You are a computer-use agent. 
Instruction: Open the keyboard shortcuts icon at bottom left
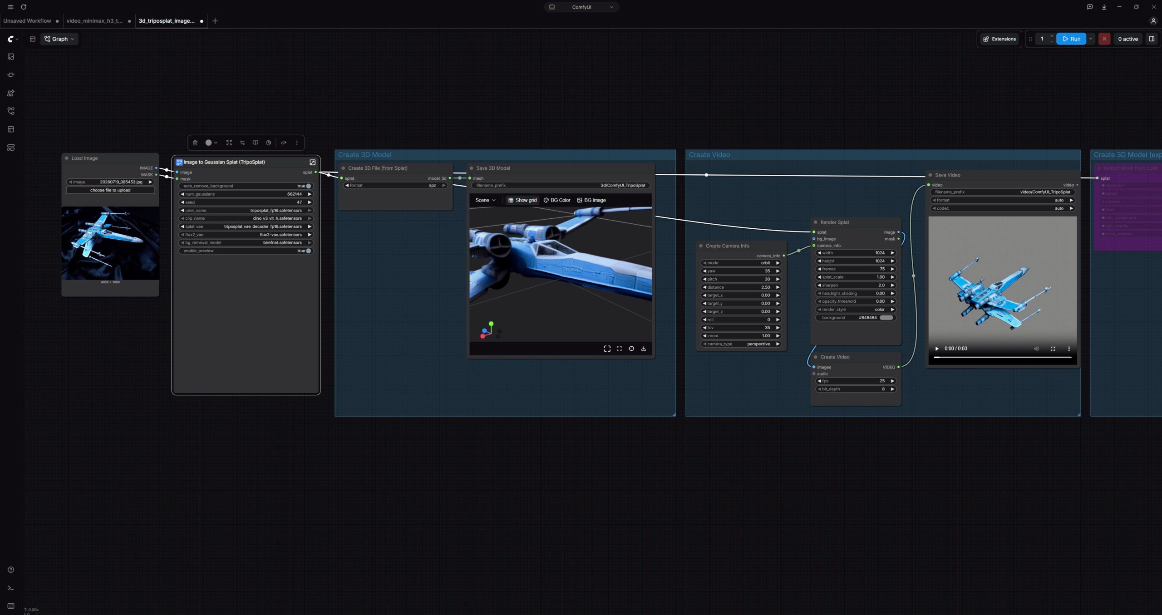click(11, 606)
